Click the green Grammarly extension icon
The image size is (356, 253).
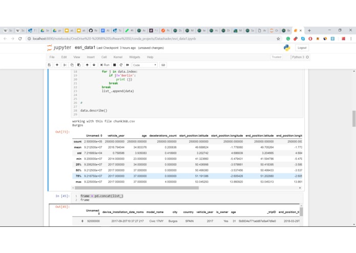pos(288,39)
